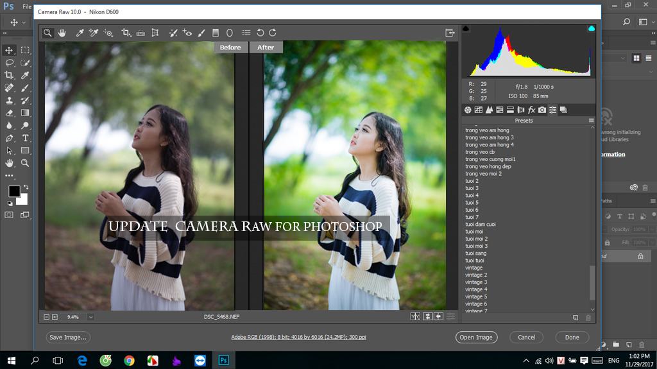Select the Straighten tool
Screen dimensions: 657x369
pos(141,33)
